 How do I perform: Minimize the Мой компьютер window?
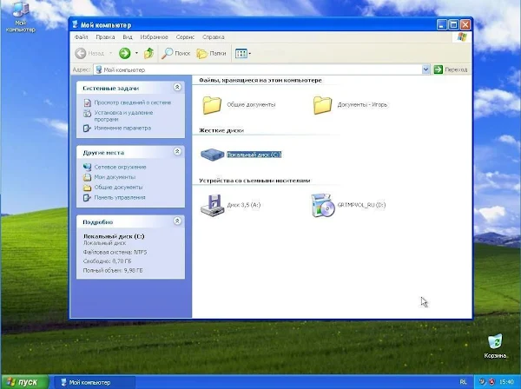pos(442,24)
